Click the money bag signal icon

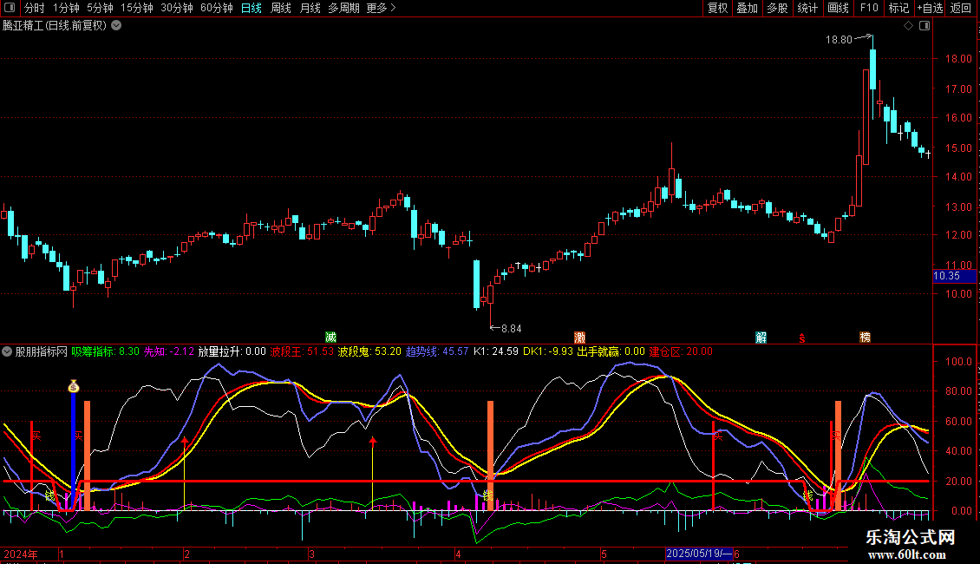74,386
